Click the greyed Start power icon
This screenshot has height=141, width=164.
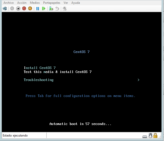point(12,8)
